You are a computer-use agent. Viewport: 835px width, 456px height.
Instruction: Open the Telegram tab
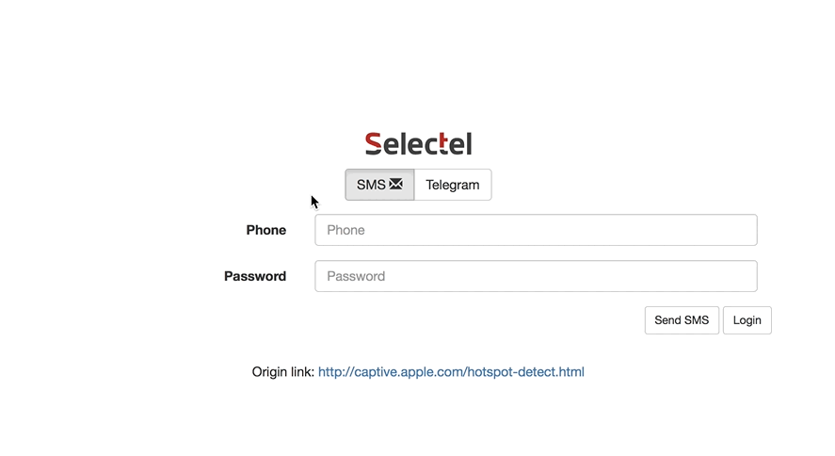[x=453, y=185]
